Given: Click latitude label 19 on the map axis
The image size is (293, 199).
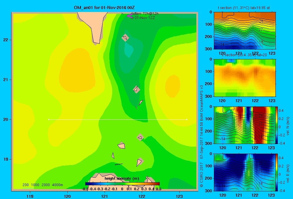Looking at the screenshot, I should tap(6, 159).
